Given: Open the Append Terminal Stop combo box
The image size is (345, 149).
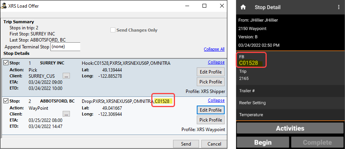Looking at the screenshot, I should (x=65, y=47).
